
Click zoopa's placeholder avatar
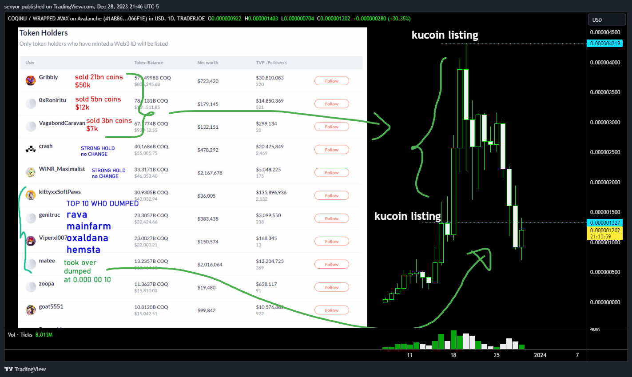pyautogui.click(x=31, y=287)
